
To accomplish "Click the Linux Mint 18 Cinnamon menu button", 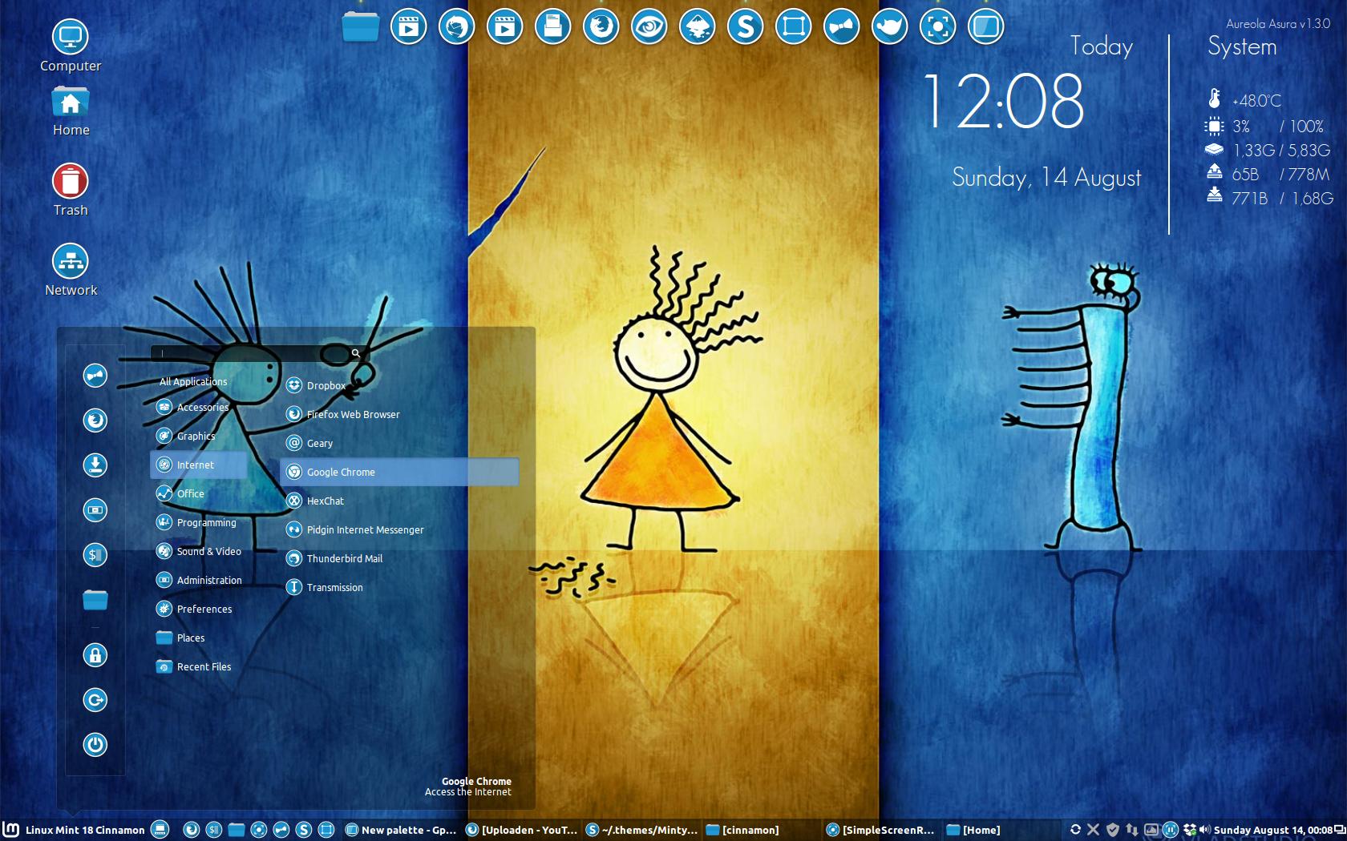I will 75,830.
